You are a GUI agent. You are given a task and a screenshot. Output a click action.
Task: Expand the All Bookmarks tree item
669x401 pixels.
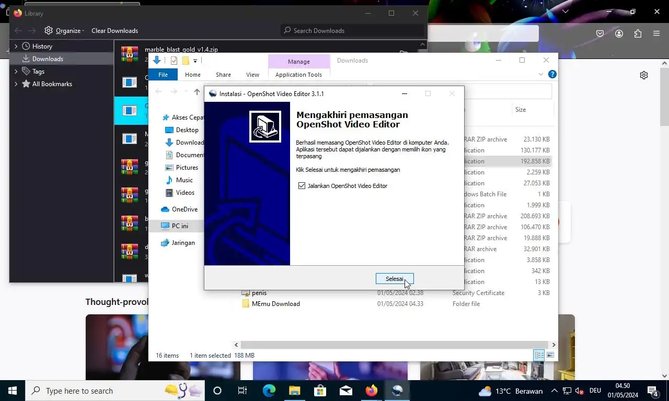(x=16, y=84)
